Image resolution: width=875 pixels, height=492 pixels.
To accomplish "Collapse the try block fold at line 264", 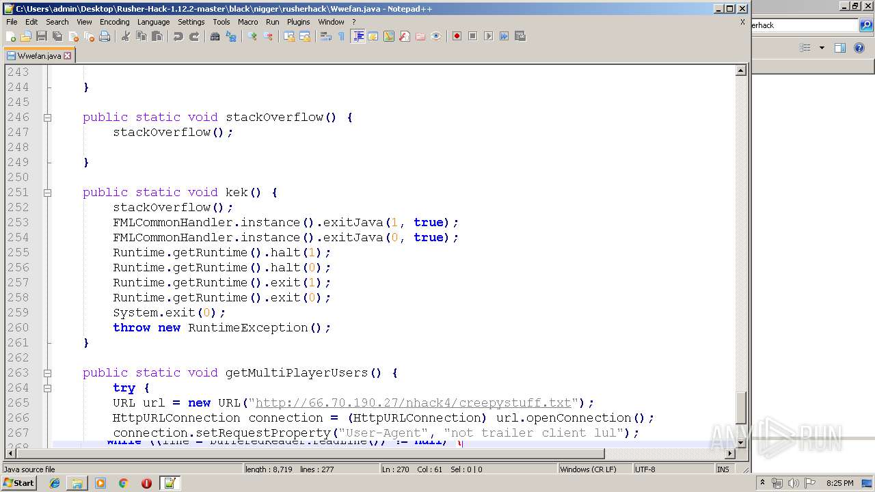I will click(x=47, y=388).
